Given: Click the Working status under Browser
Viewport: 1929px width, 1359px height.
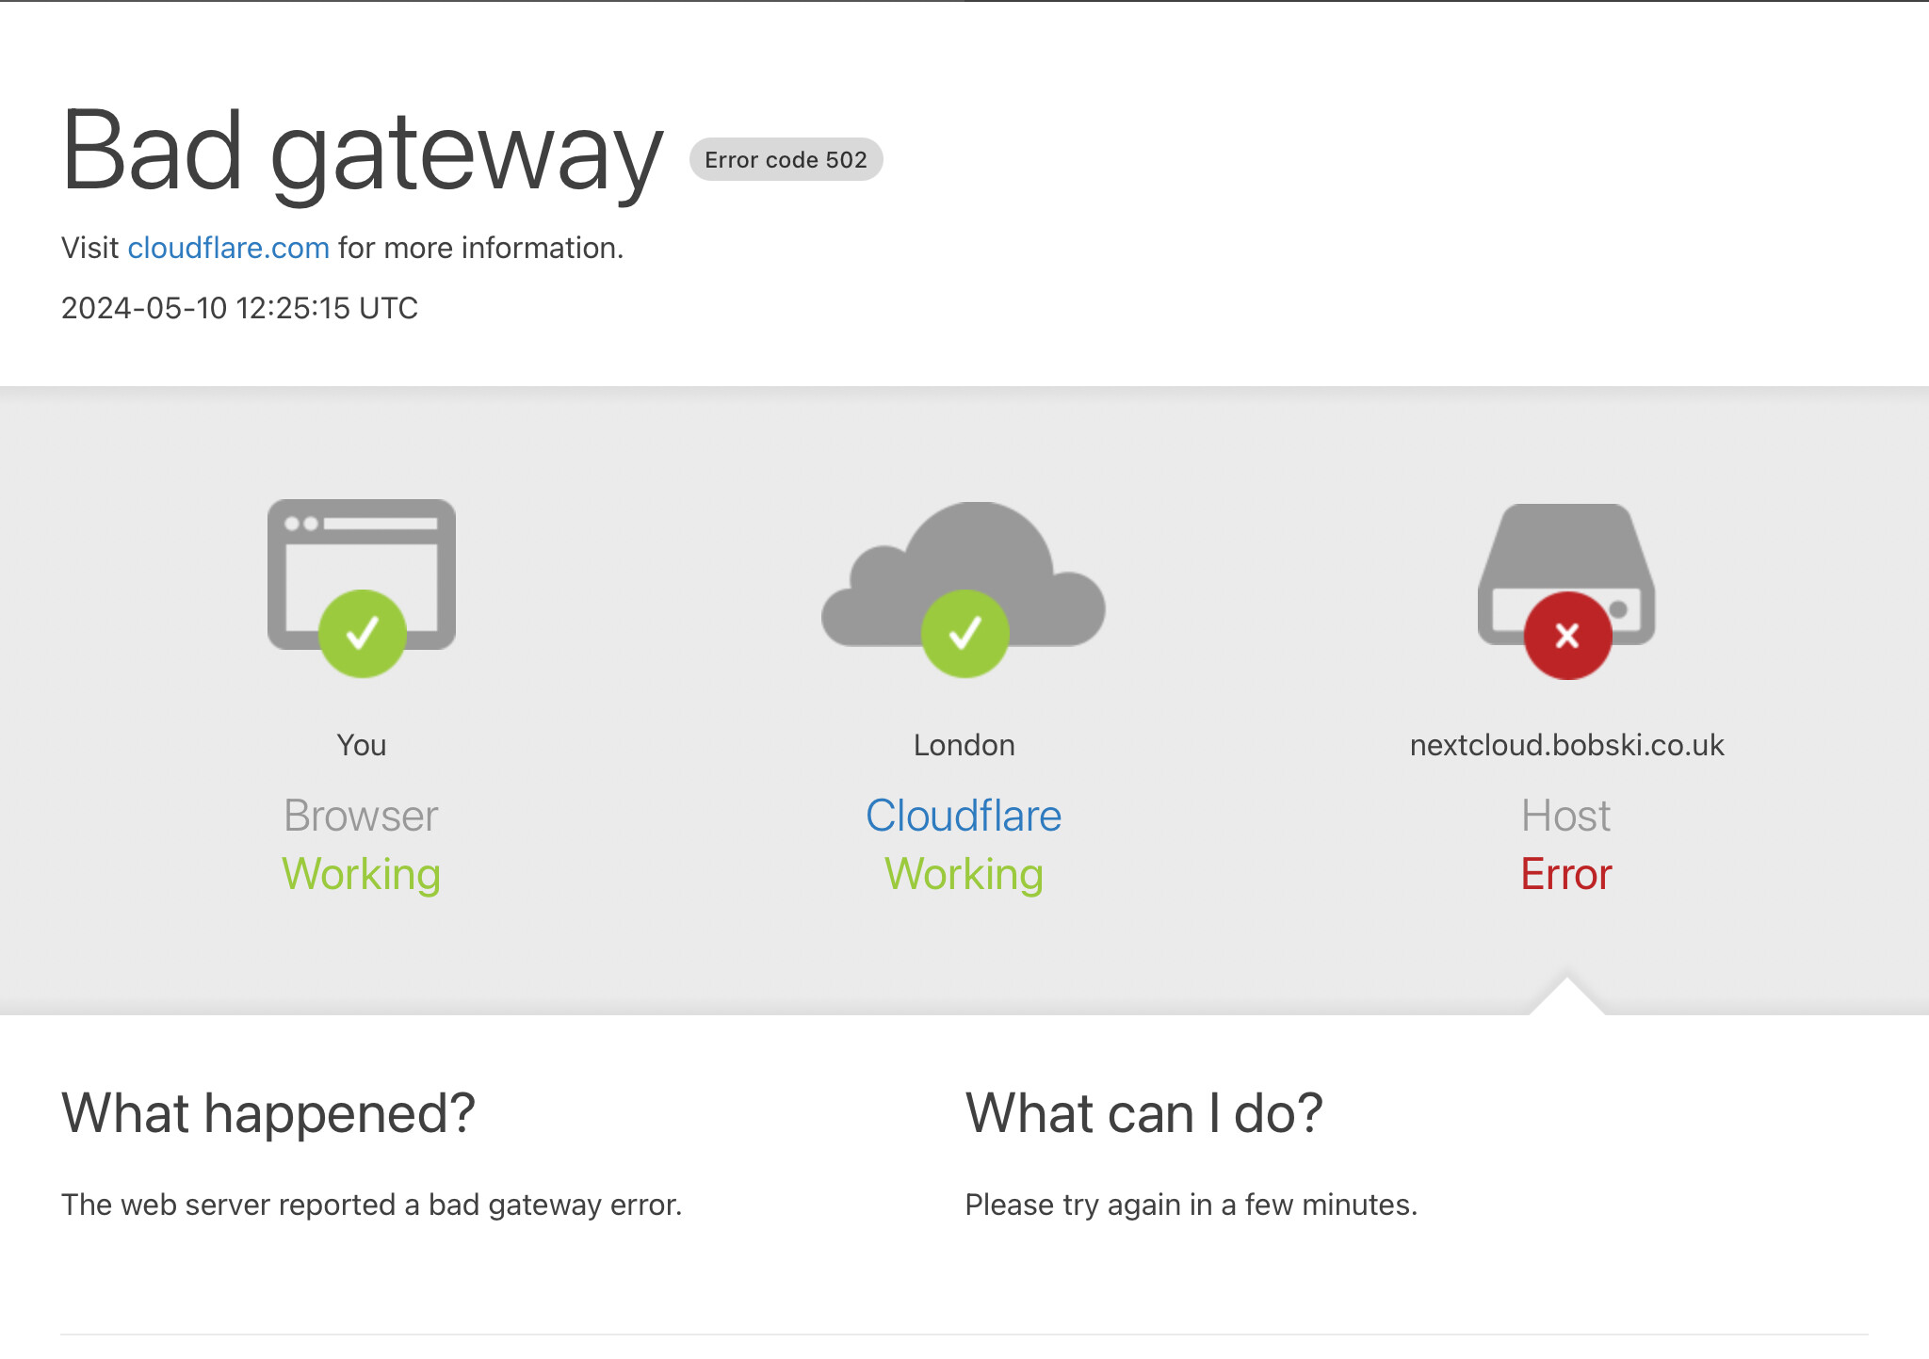Looking at the screenshot, I should pos(362,875).
